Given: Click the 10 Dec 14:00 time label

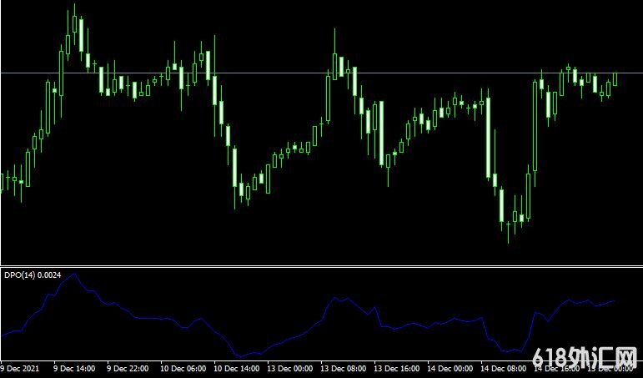Looking at the screenshot, I should pos(236,369).
